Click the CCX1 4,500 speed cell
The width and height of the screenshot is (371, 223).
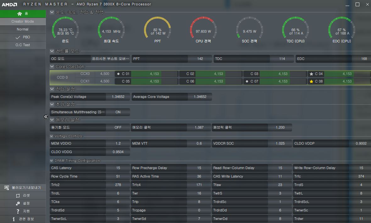coord(105,82)
